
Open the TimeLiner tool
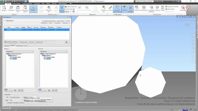point(136,8)
